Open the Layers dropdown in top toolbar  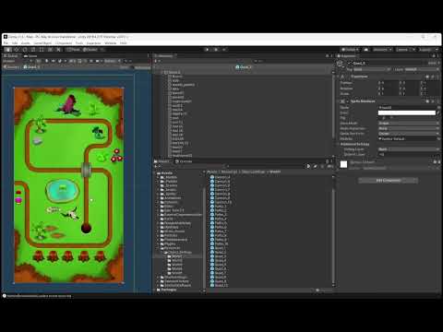(405, 50)
